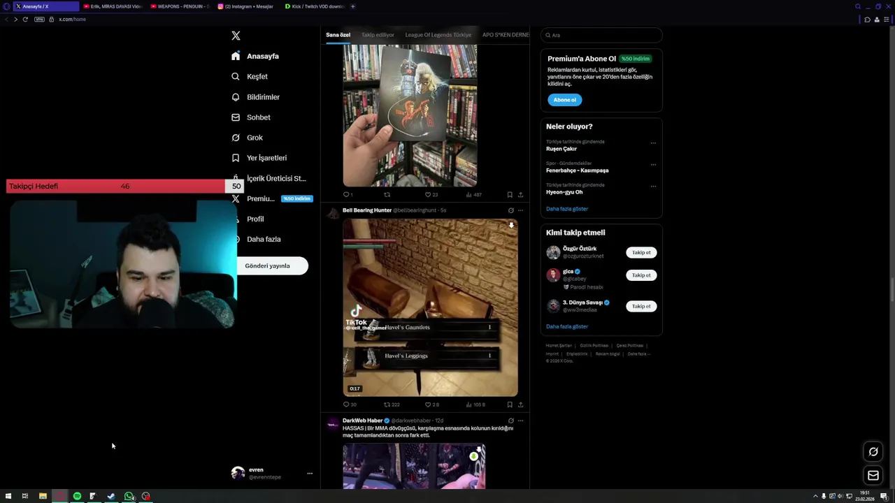
Task: Play the Havel's Gauntlets video
Action: (x=430, y=307)
